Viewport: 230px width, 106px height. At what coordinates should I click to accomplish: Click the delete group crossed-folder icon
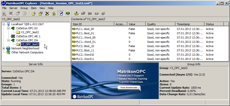(x=47, y=14)
